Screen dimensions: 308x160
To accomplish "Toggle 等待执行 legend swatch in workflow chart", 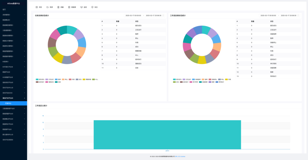I will pyautogui.click(x=217, y=82).
